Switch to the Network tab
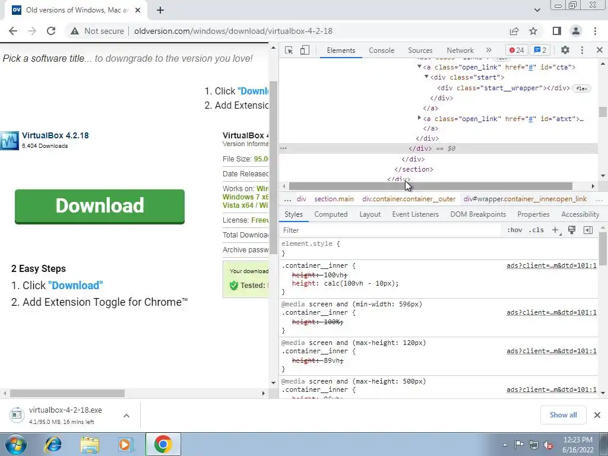This screenshot has height=456, width=608. pyautogui.click(x=460, y=50)
